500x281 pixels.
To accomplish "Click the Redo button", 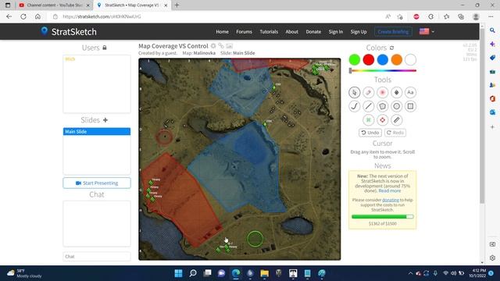I will (x=395, y=133).
